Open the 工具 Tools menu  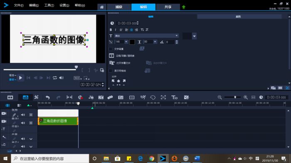click(x=49, y=5)
